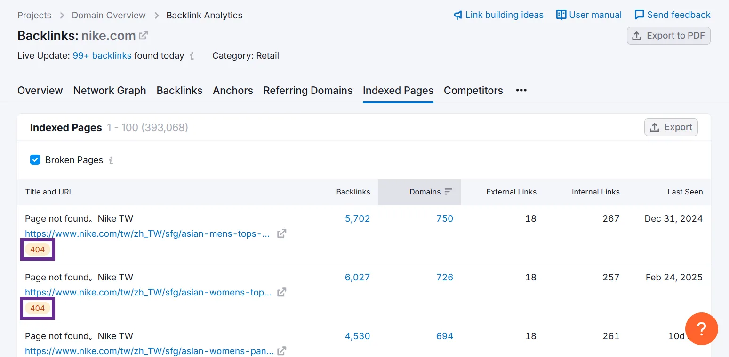Click the Title and URL column header
The width and height of the screenshot is (729, 357).
tap(49, 192)
